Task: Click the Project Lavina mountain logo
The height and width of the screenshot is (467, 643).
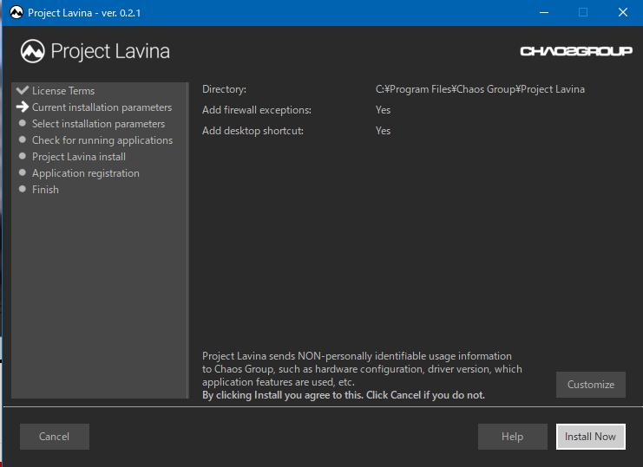Action: coord(32,51)
